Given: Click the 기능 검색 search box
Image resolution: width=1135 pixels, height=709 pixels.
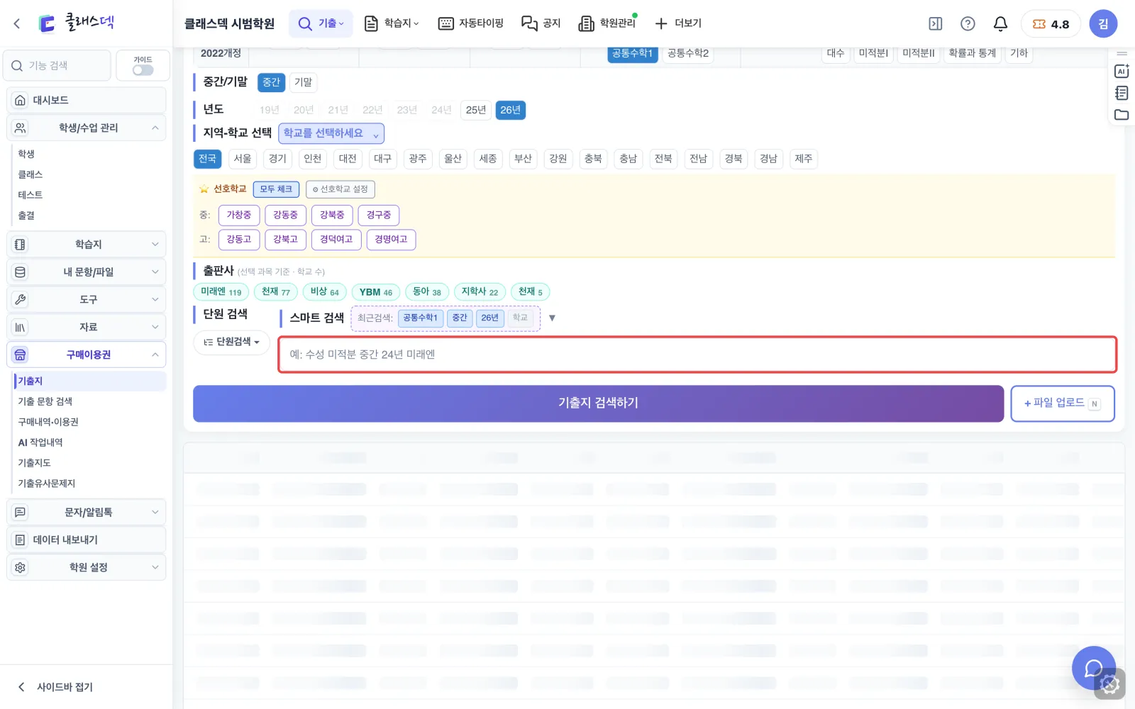Looking at the screenshot, I should tap(57, 66).
